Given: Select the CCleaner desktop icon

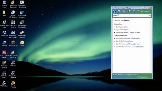Looking at the screenshot, I should point(13,64).
